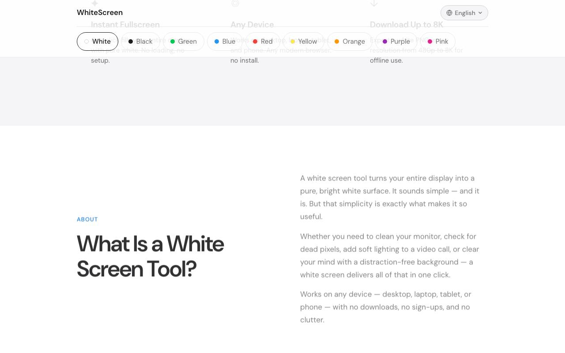The image size is (565, 353).
Task: Select the Yellow color pill
Action: pyautogui.click(x=304, y=41)
